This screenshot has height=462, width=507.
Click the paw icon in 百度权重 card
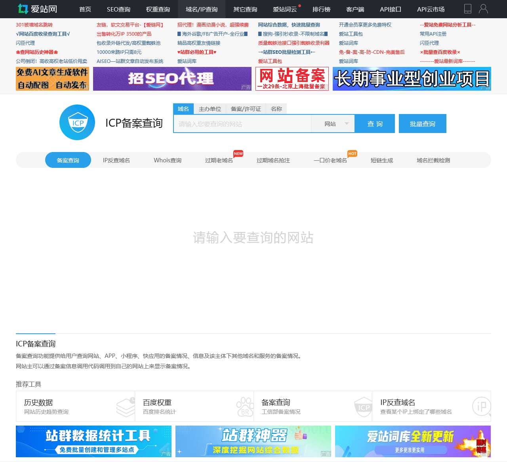pos(245,407)
